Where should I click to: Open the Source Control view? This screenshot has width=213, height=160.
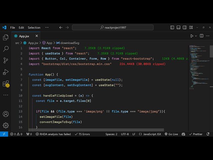click(6, 60)
